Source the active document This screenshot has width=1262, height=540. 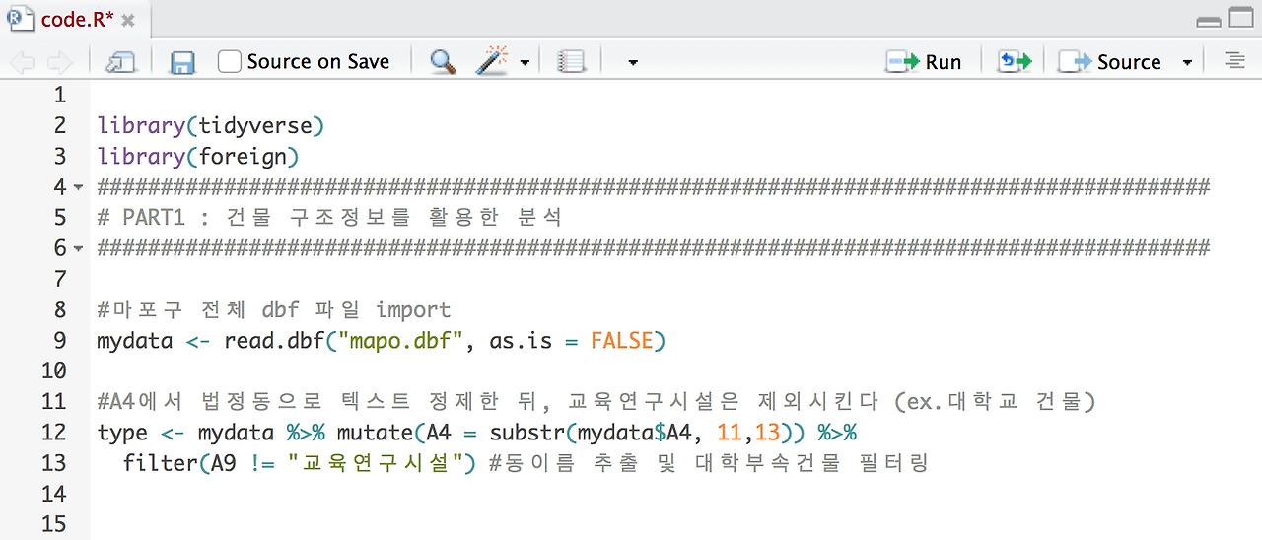pos(1110,62)
